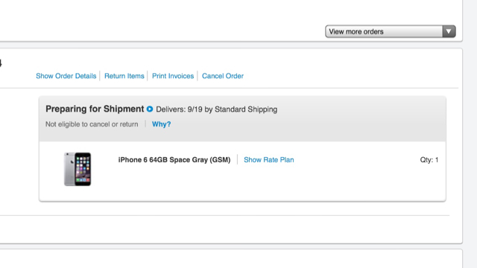Expand the Show Rate Plan link
This screenshot has width=477, height=268.
[x=269, y=160]
